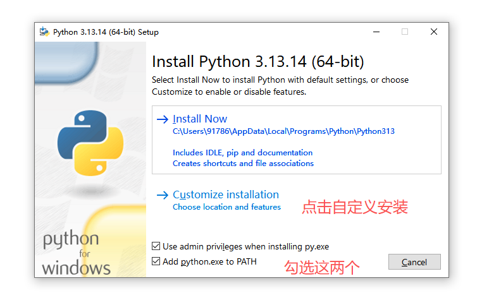This screenshot has width=501, height=305.
Task: Minimize the Python Setup window
Action: click(376, 32)
